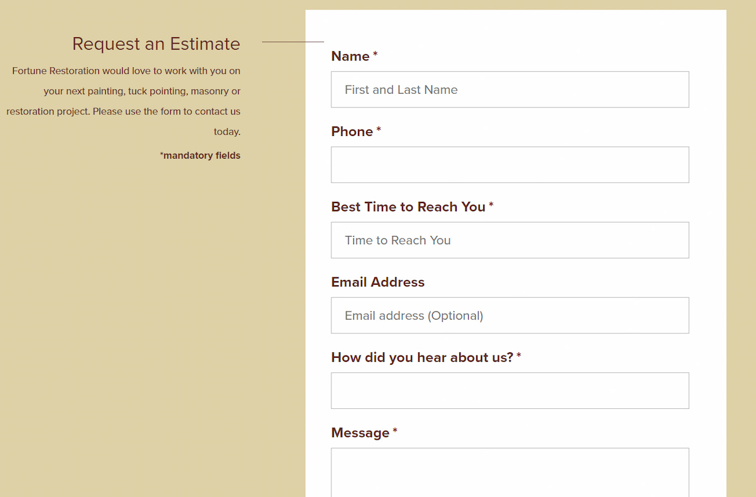Click the required asterisk next to Name
The width and height of the screenshot is (756, 497).
[x=375, y=55]
